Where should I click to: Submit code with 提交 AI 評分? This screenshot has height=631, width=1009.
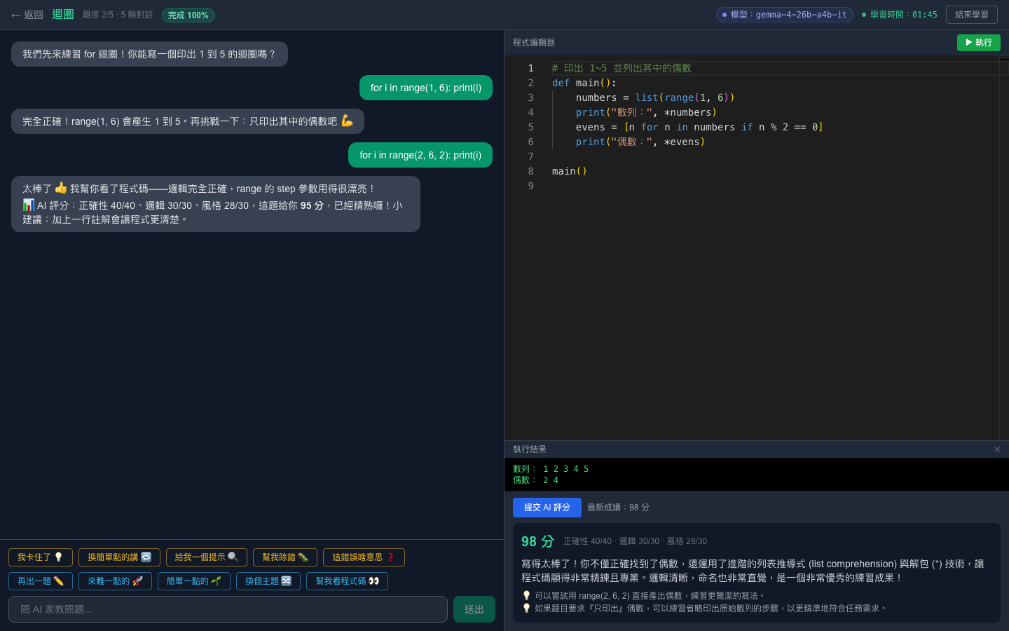[547, 508]
